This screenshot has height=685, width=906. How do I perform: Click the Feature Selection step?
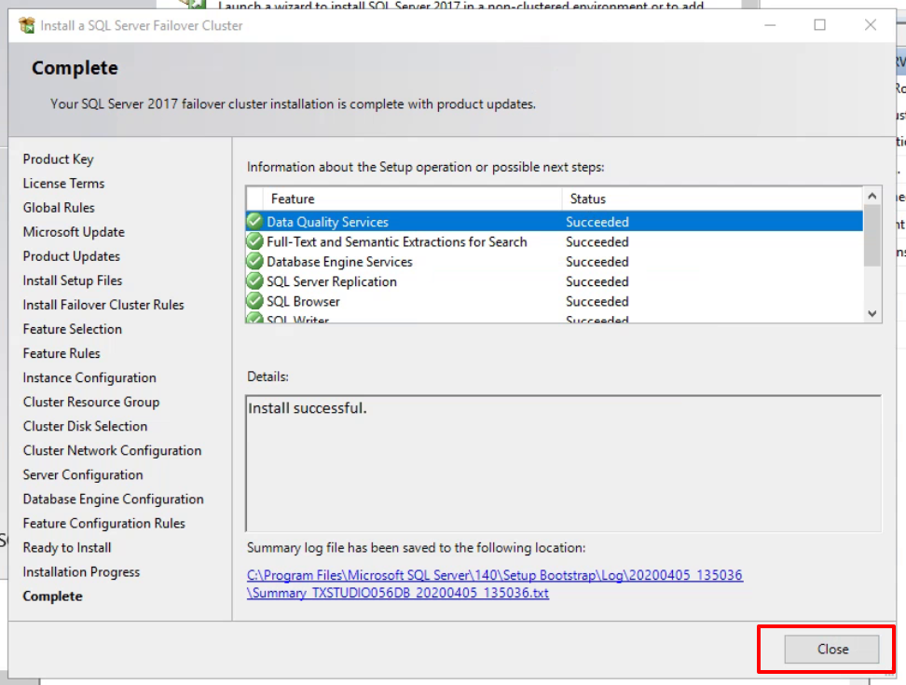pos(72,329)
